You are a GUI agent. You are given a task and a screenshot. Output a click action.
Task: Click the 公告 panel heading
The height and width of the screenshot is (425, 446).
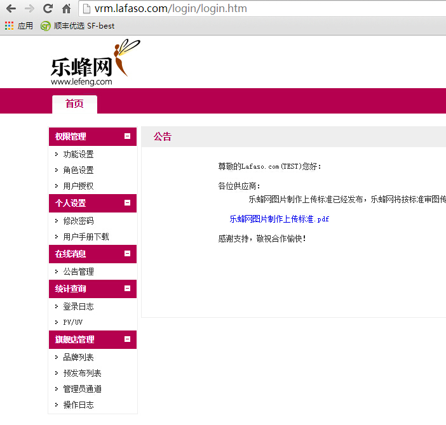pyautogui.click(x=163, y=136)
